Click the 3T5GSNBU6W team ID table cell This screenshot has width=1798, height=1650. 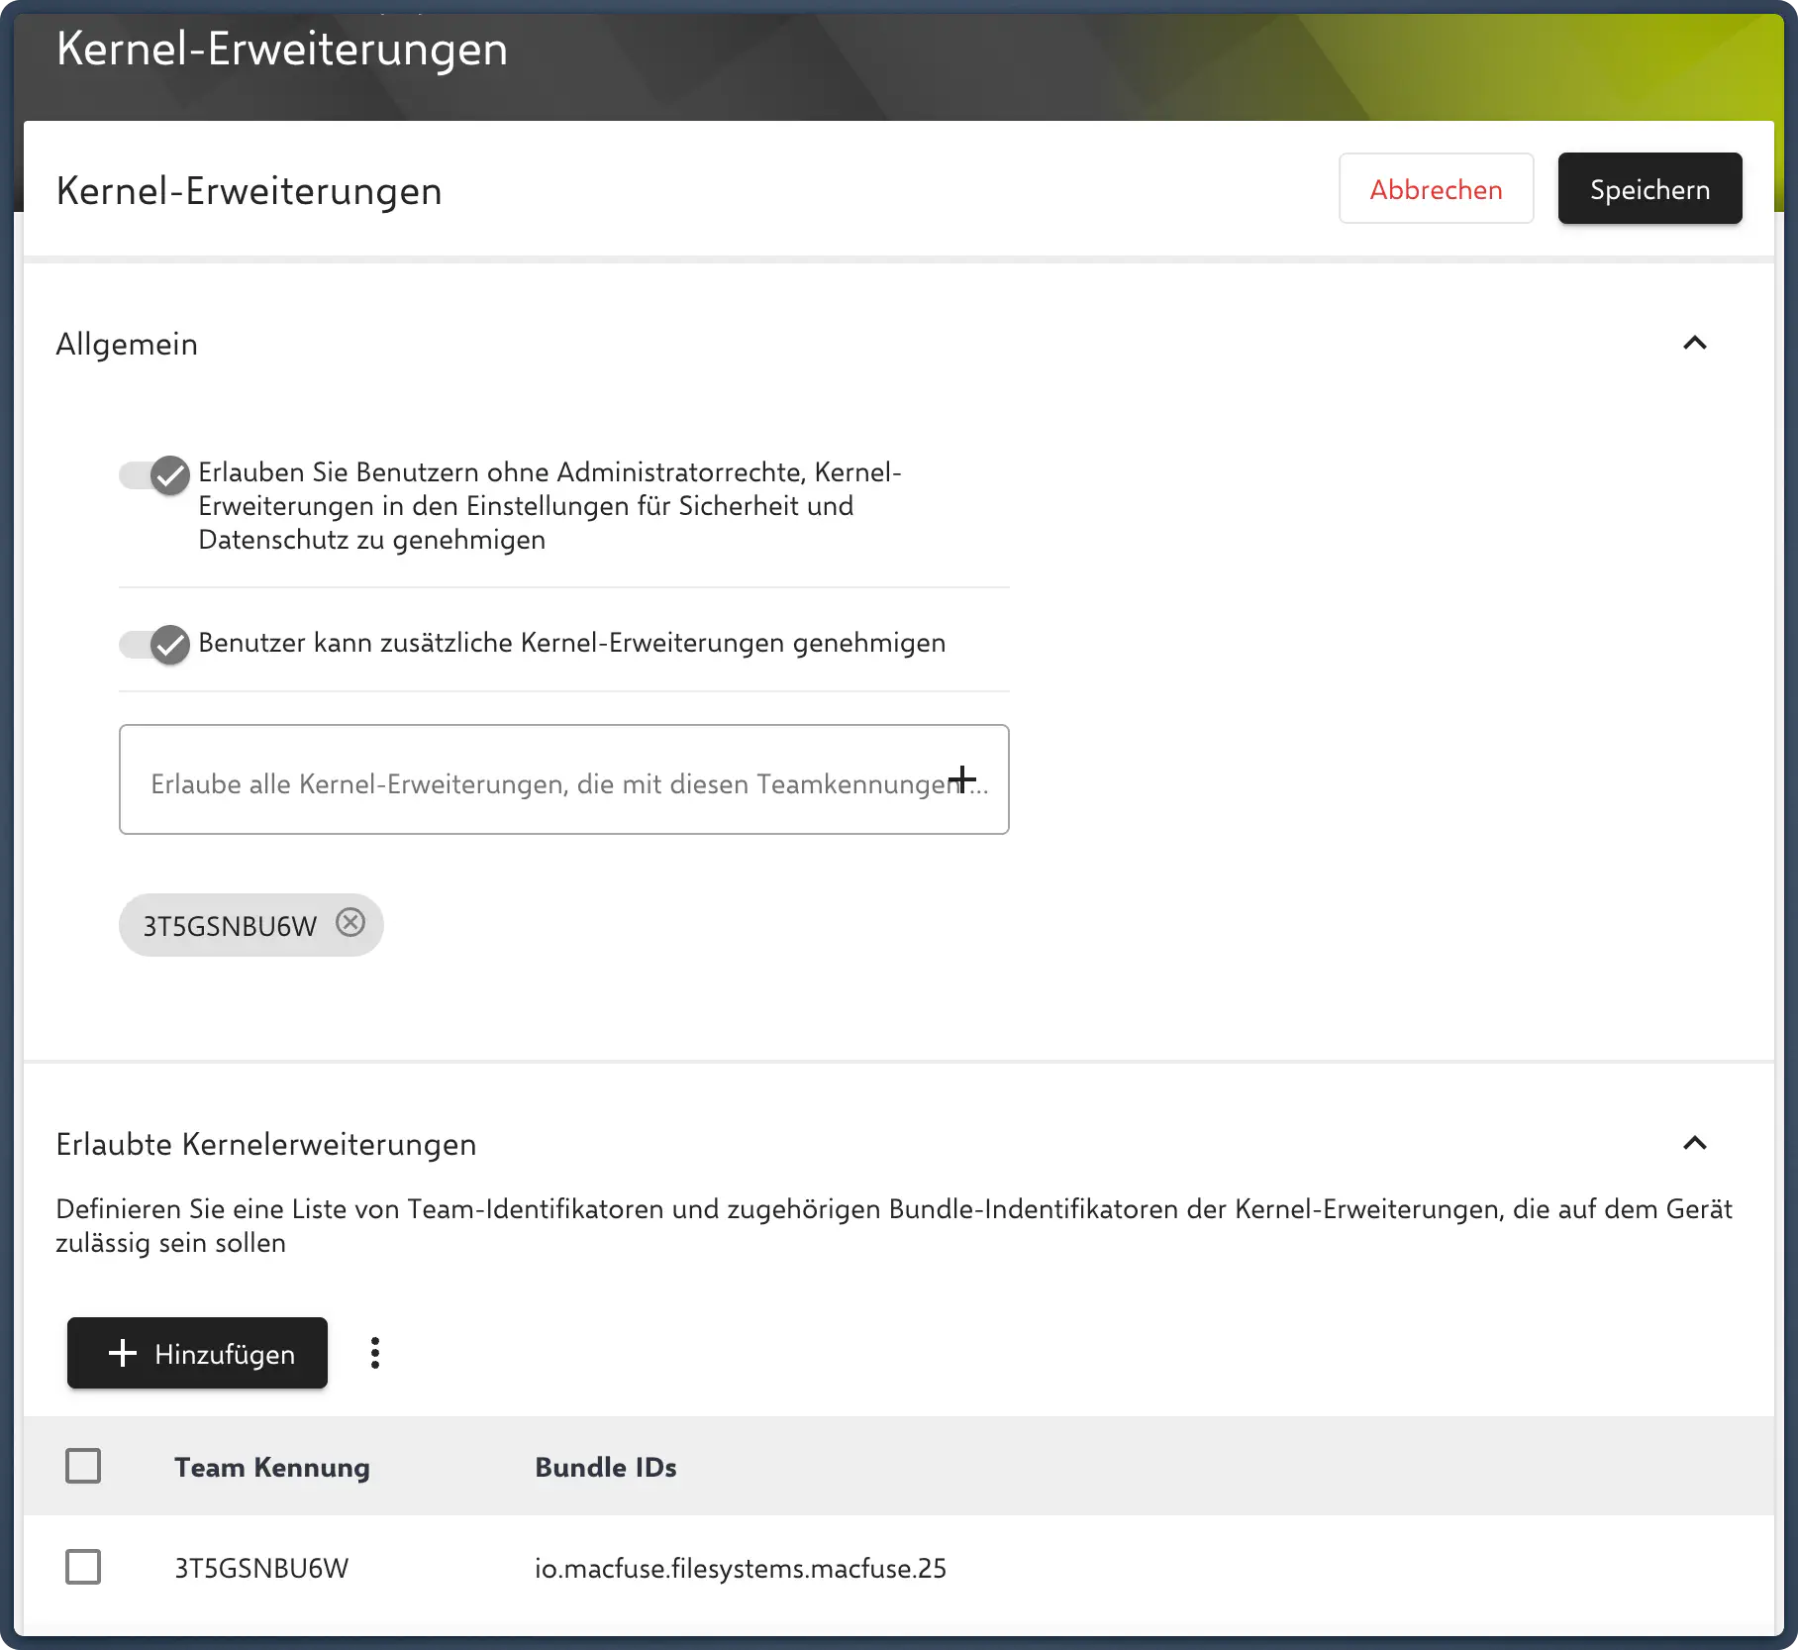coord(261,1568)
